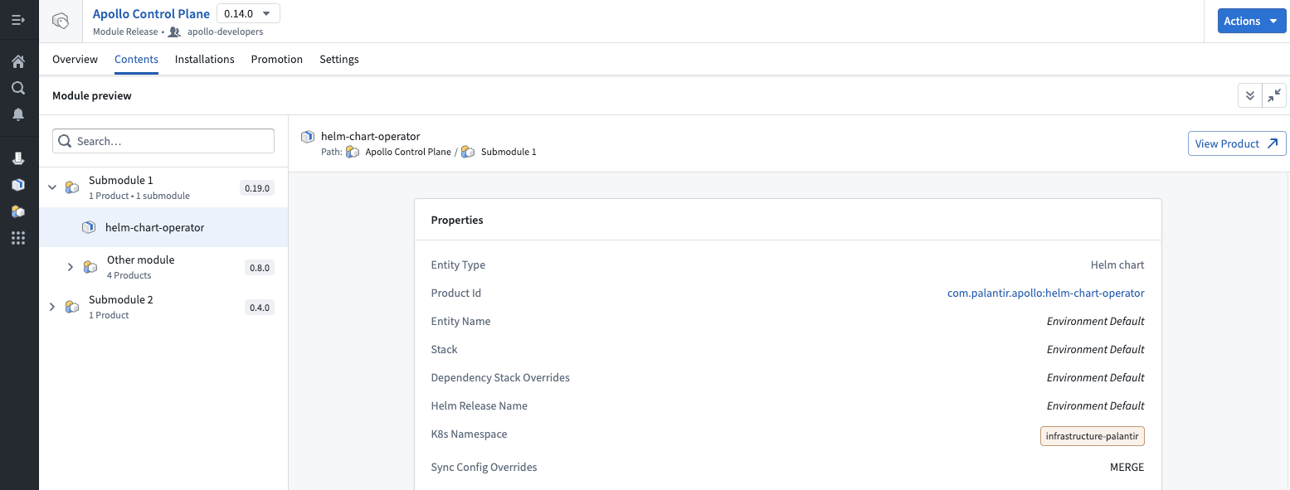Expand Other module in the tree
Image resolution: width=1290 pixels, height=490 pixels.
(71, 267)
